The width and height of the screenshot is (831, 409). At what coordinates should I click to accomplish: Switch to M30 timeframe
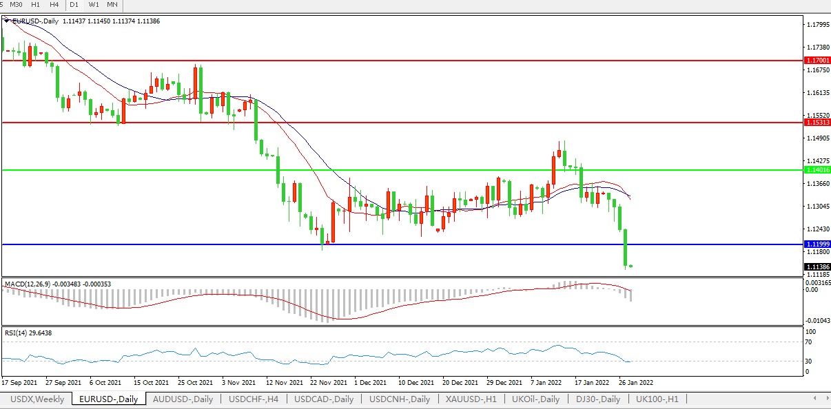coord(17,5)
